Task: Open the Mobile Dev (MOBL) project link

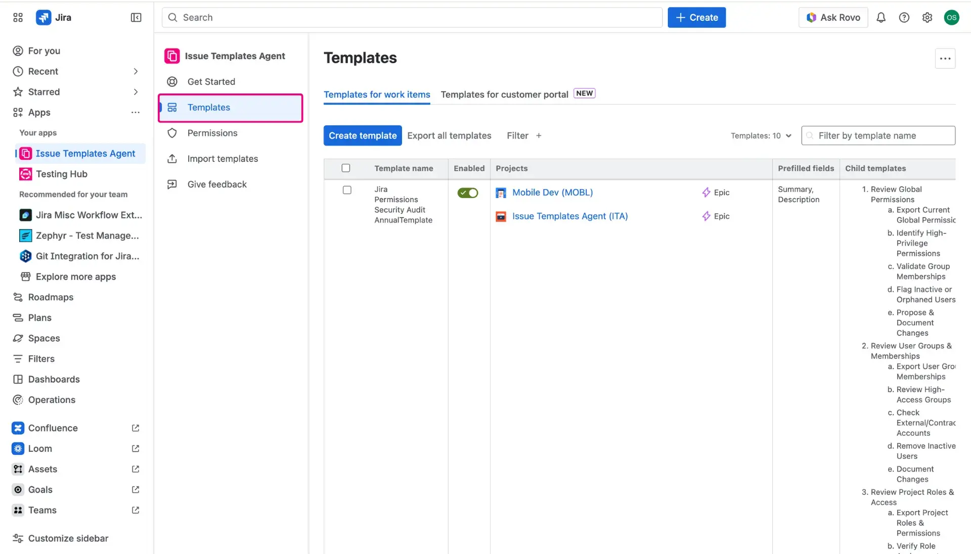Action: [x=552, y=192]
